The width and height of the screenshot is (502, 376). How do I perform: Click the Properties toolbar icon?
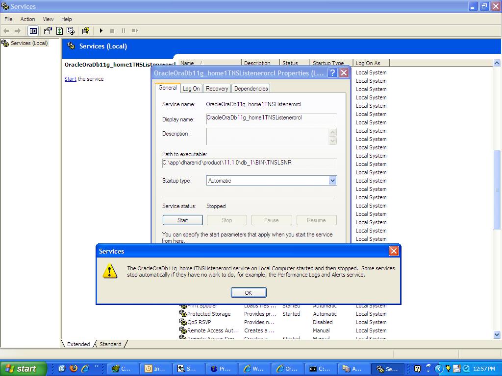click(x=48, y=31)
